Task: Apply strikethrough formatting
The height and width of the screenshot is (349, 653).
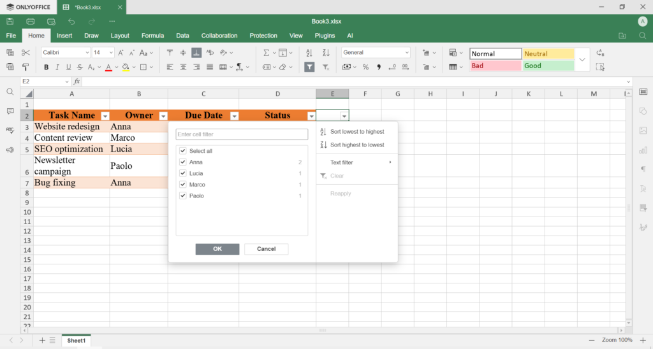Action: 80,67
